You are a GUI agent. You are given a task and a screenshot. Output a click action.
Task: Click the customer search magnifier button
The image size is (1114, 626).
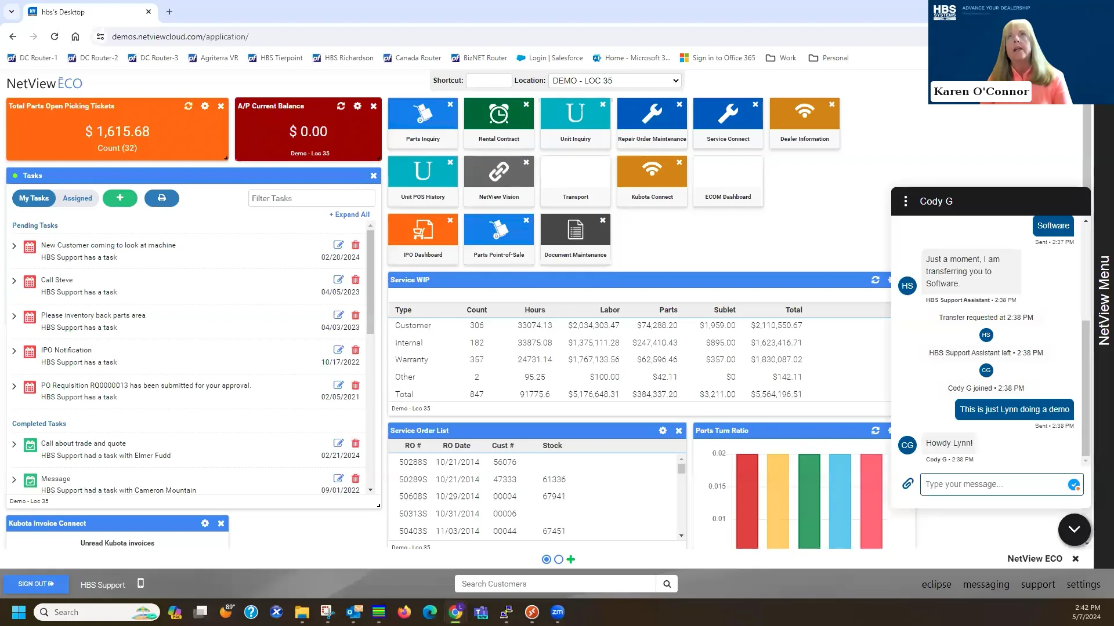click(x=667, y=584)
